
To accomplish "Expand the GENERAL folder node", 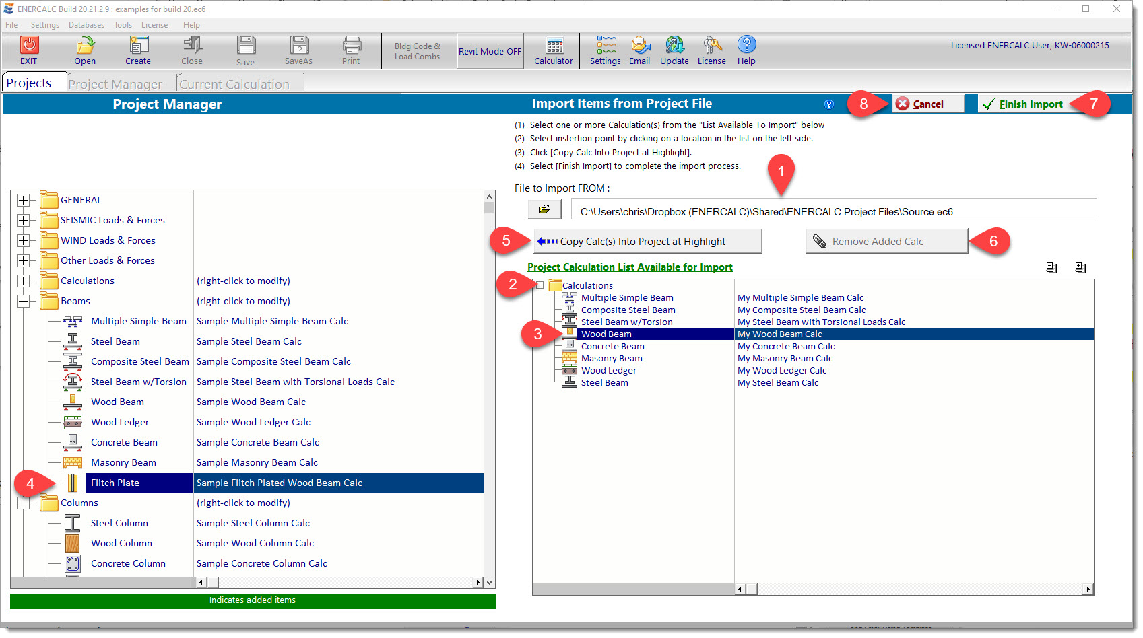I will pos(24,200).
